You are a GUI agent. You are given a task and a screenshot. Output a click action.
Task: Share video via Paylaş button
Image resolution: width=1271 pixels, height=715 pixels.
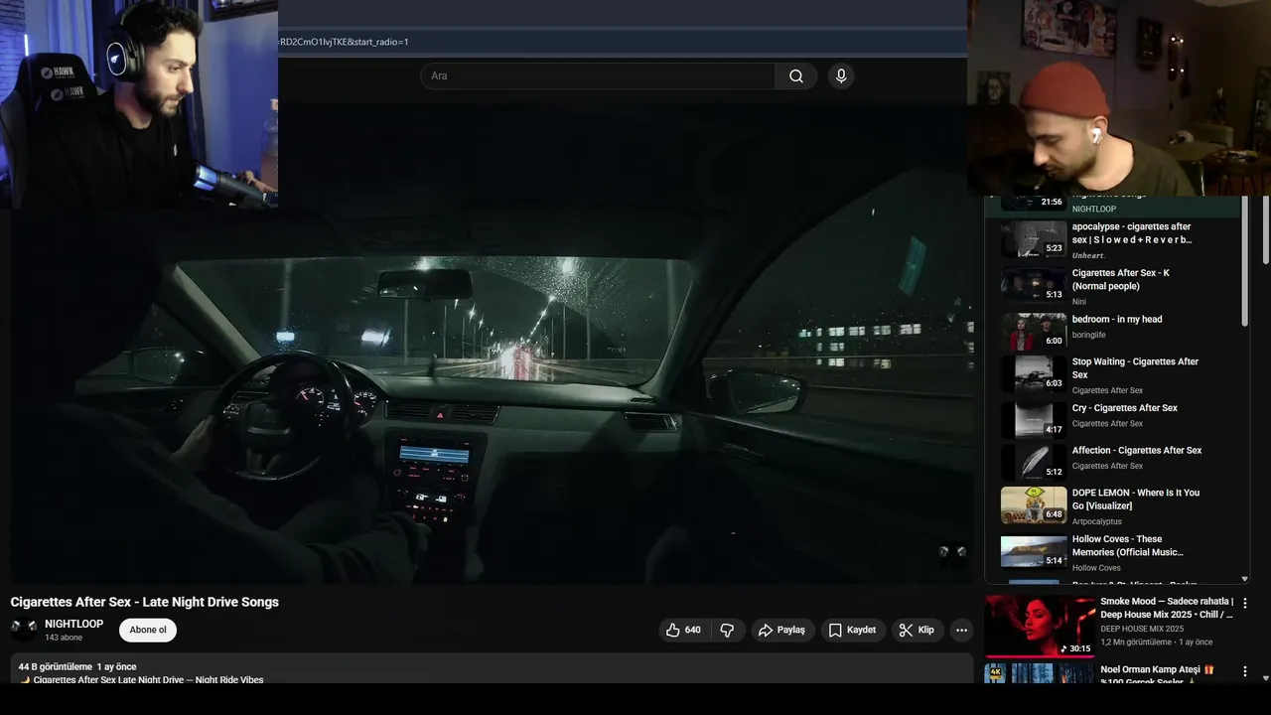pos(781,630)
